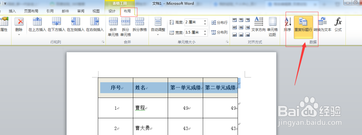362x135 pixels.
Task: Sort table data (排序)
Action: pos(287,24)
